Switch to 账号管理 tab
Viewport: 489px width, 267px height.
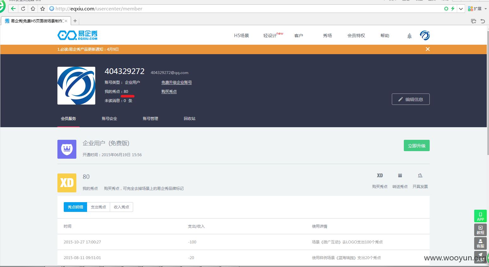(x=150, y=119)
